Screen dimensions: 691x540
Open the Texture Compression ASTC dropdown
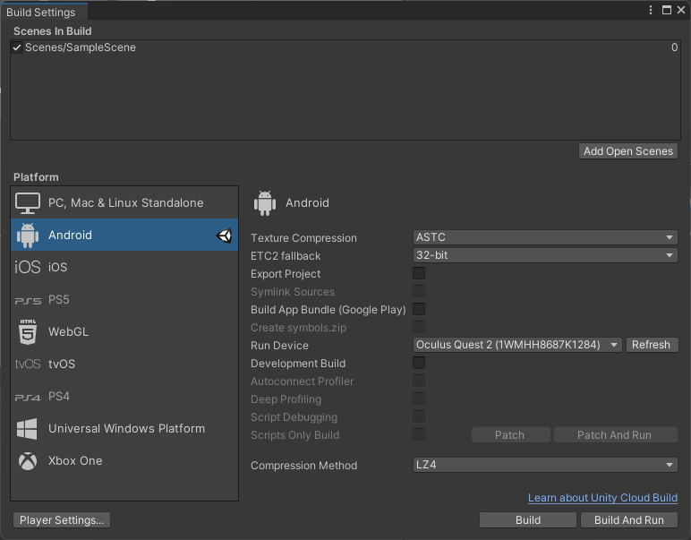coord(545,237)
